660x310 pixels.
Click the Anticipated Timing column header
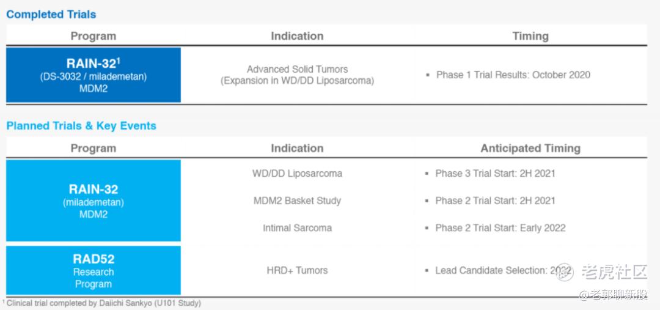(x=530, y=148)
